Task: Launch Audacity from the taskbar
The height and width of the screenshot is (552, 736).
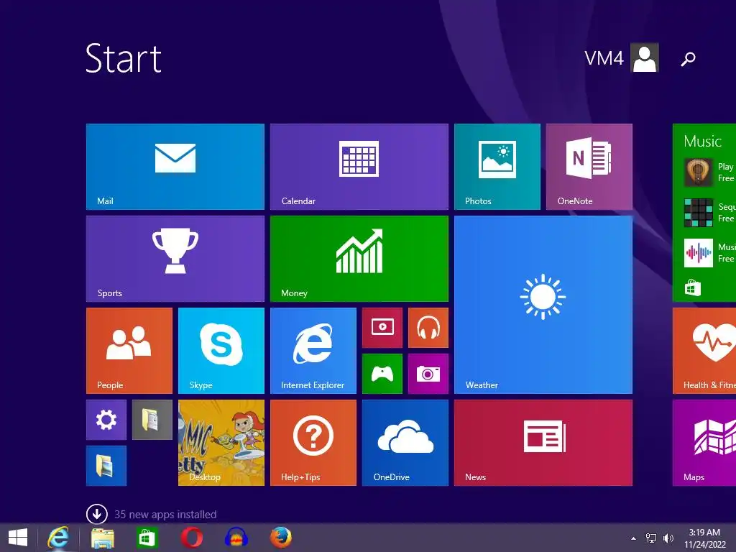Action: click(236, 538)
